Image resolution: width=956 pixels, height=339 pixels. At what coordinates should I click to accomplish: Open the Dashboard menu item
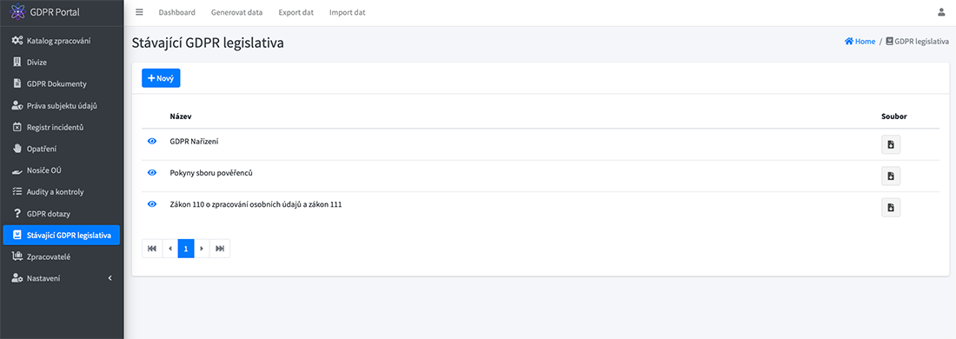176,12
